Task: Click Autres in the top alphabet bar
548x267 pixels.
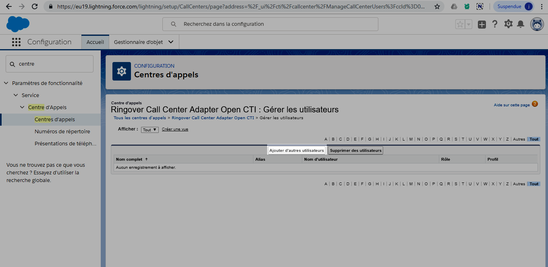Action: [x=519, y=139]
